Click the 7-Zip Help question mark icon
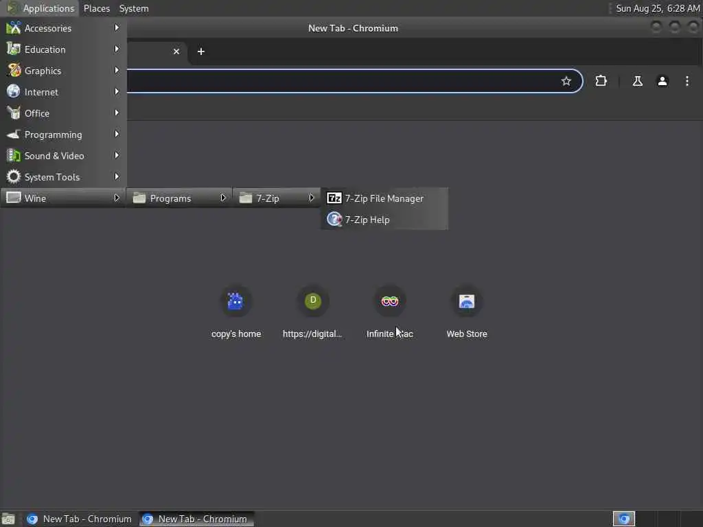 point(334,219)
